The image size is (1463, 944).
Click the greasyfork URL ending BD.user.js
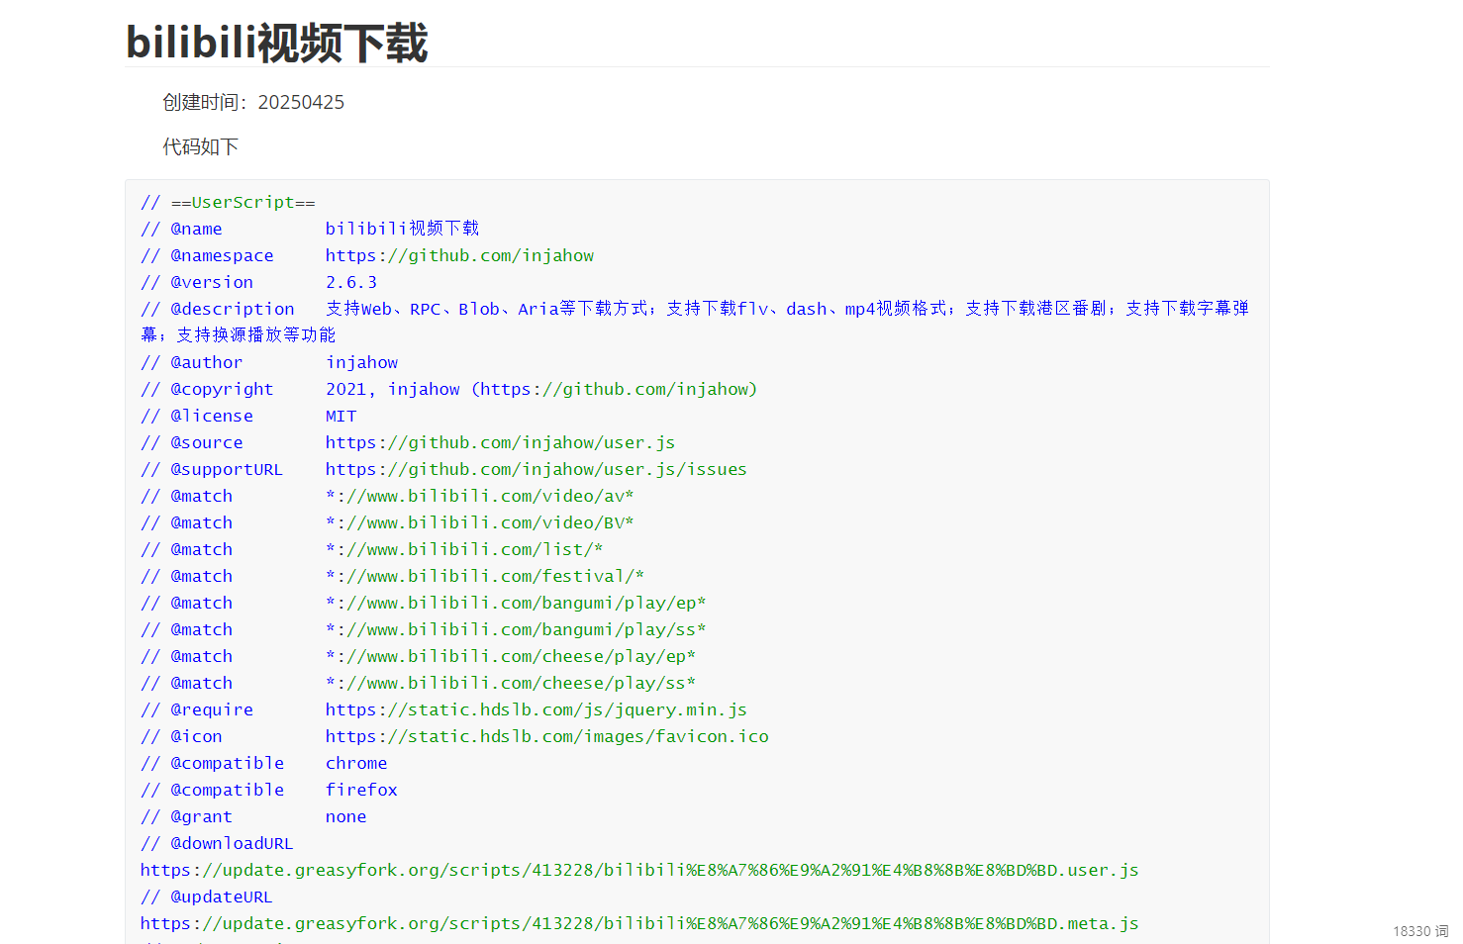click(639, 870)
